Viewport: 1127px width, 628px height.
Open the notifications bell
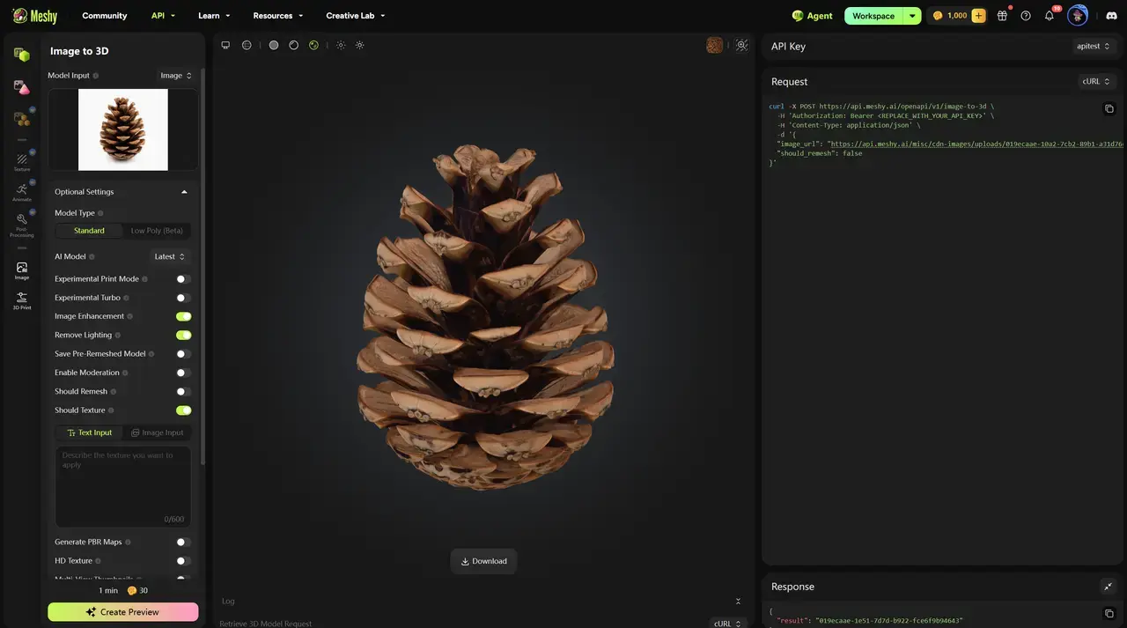pyautogui.click(x=1049, y=15)
